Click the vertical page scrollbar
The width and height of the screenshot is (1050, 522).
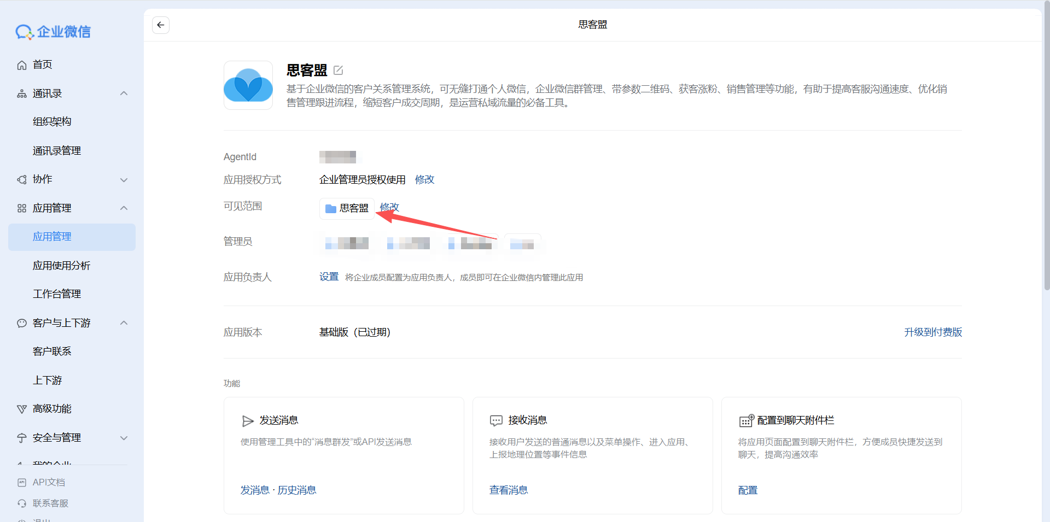1046,145
